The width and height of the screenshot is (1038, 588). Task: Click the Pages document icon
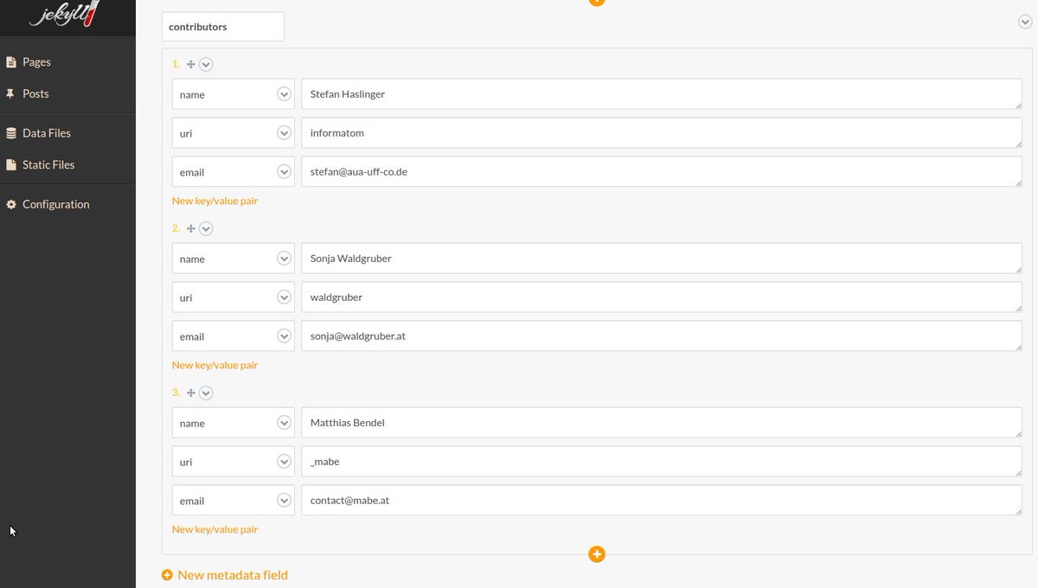pyautogui.click(x=11, y=62)
